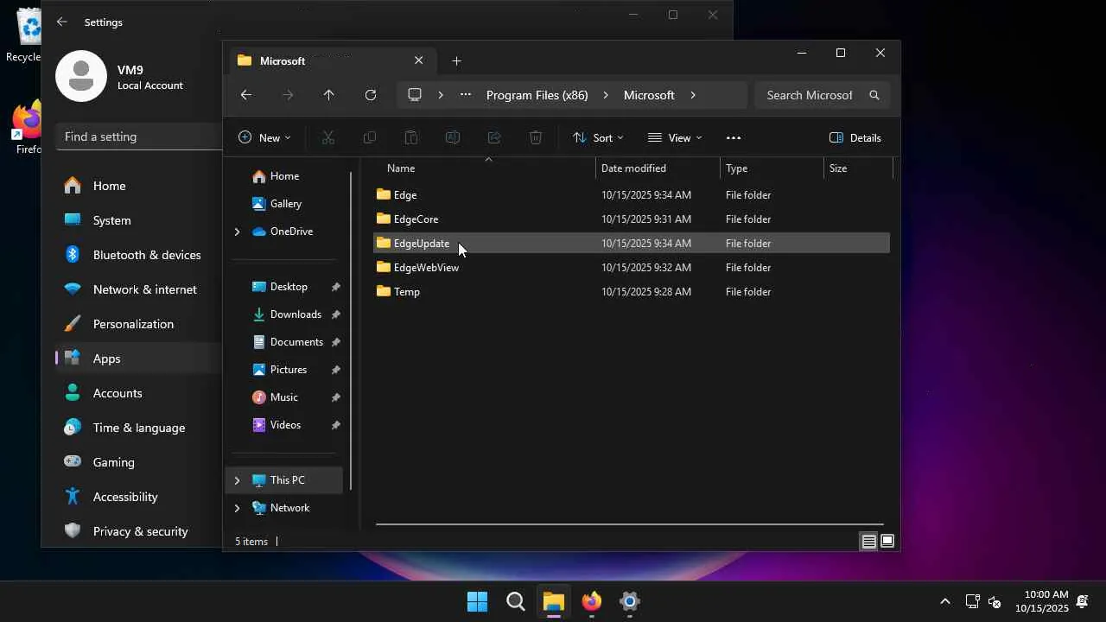This screenshot has width=1106, height=622.
Task: Click the Cut toolbar icon
Action: click(328, 137)
